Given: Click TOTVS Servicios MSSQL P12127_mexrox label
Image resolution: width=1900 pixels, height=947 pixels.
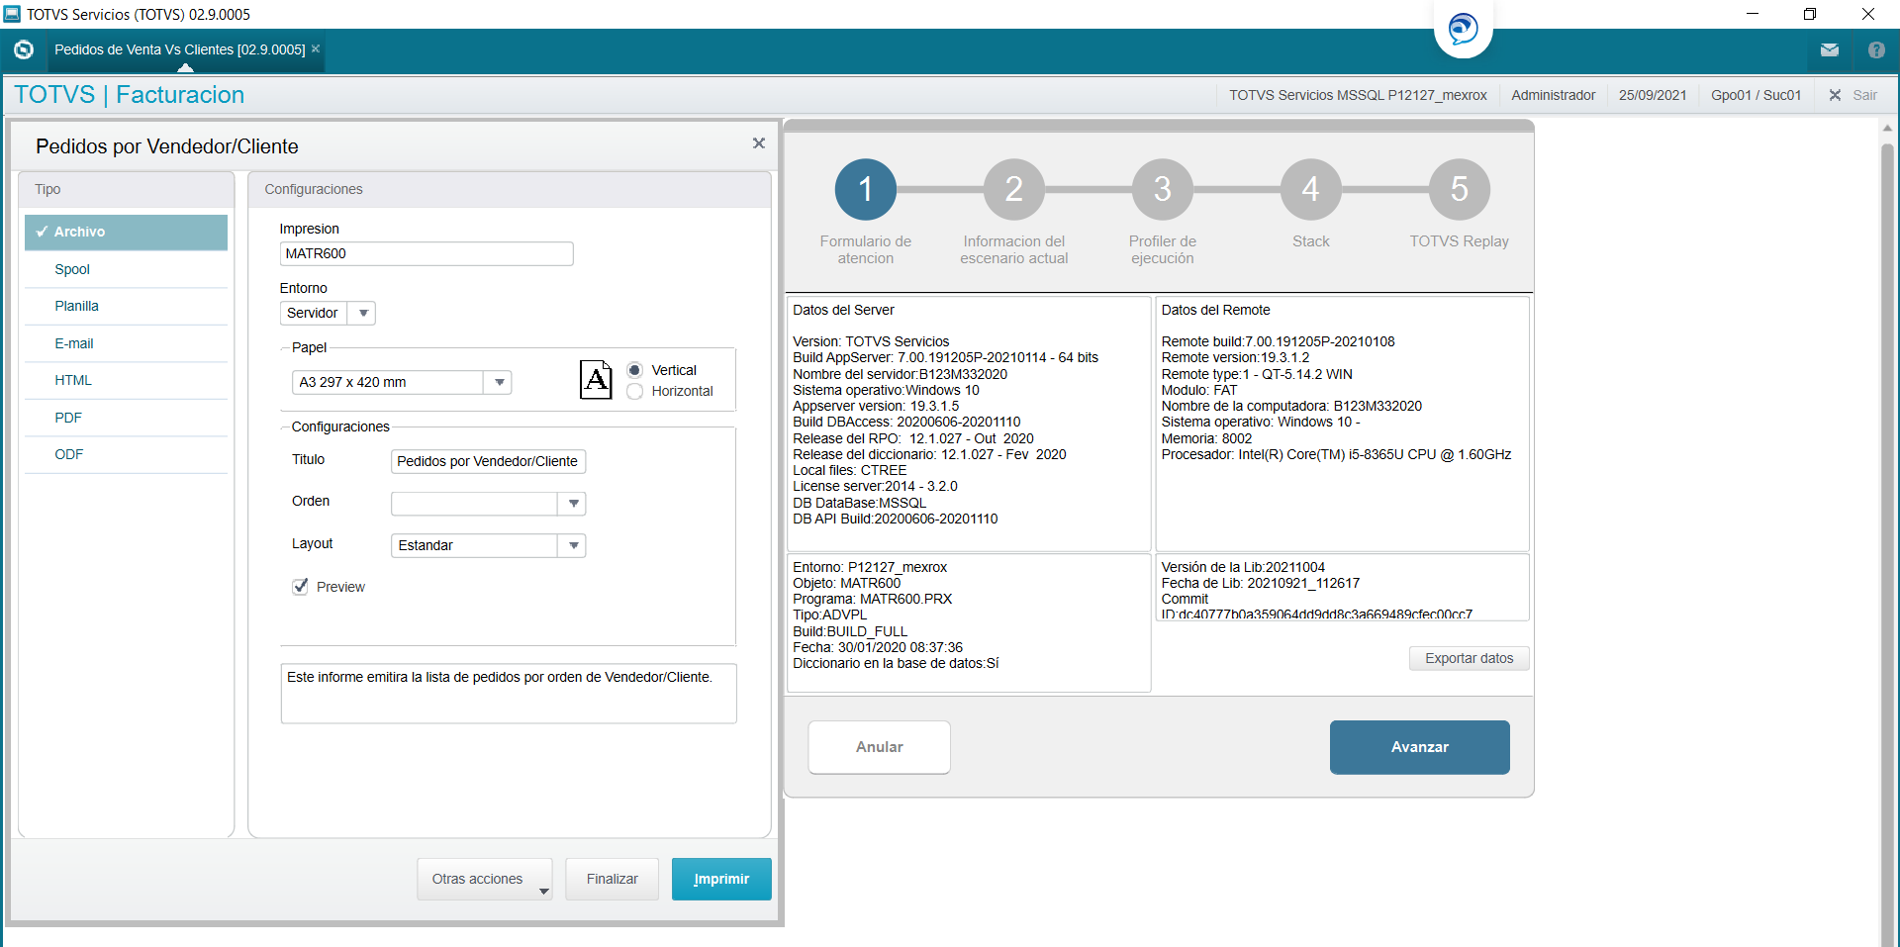Looking at the screenshot, I should [x=1358, y=95].
